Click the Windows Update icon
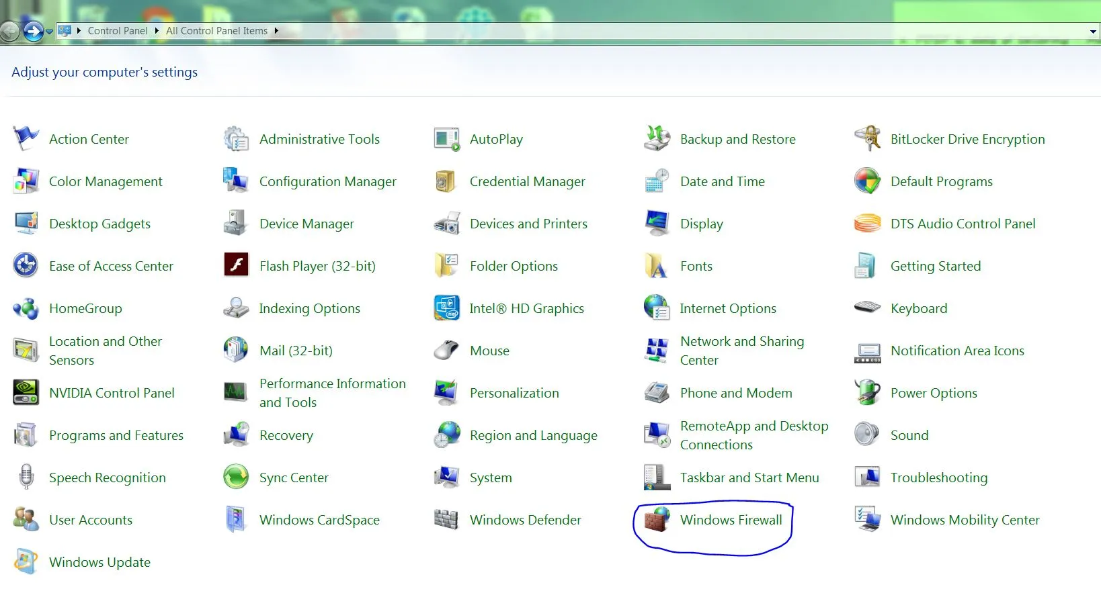The height and width of the screenshot is (589, 1101). 26,561
